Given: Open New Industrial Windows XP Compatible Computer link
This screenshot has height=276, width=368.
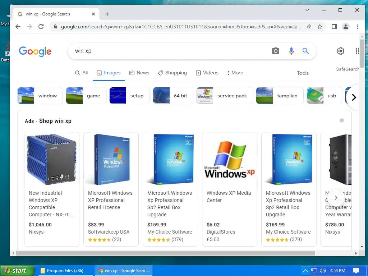Looking at the screenshot, I should 51,204.
